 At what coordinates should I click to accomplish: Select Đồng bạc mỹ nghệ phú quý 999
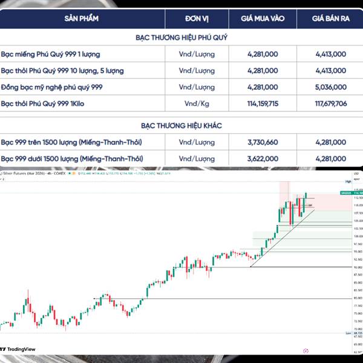[181, 87]
